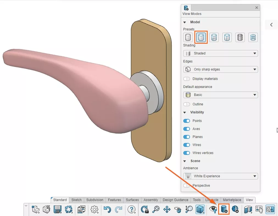Switch to the Sketch tab
This screenshot has height=216, width=278.
point(76,200)
